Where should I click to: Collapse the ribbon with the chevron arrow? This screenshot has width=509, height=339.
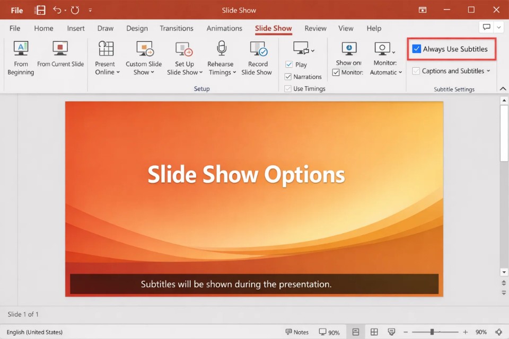(503, 88)
